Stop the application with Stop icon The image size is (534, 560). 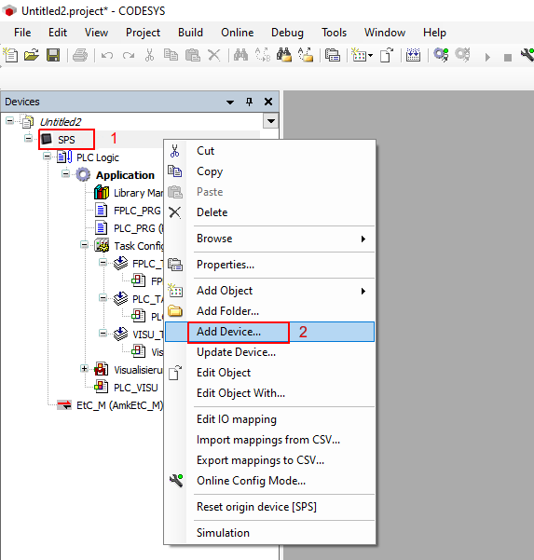pos(508,57)
